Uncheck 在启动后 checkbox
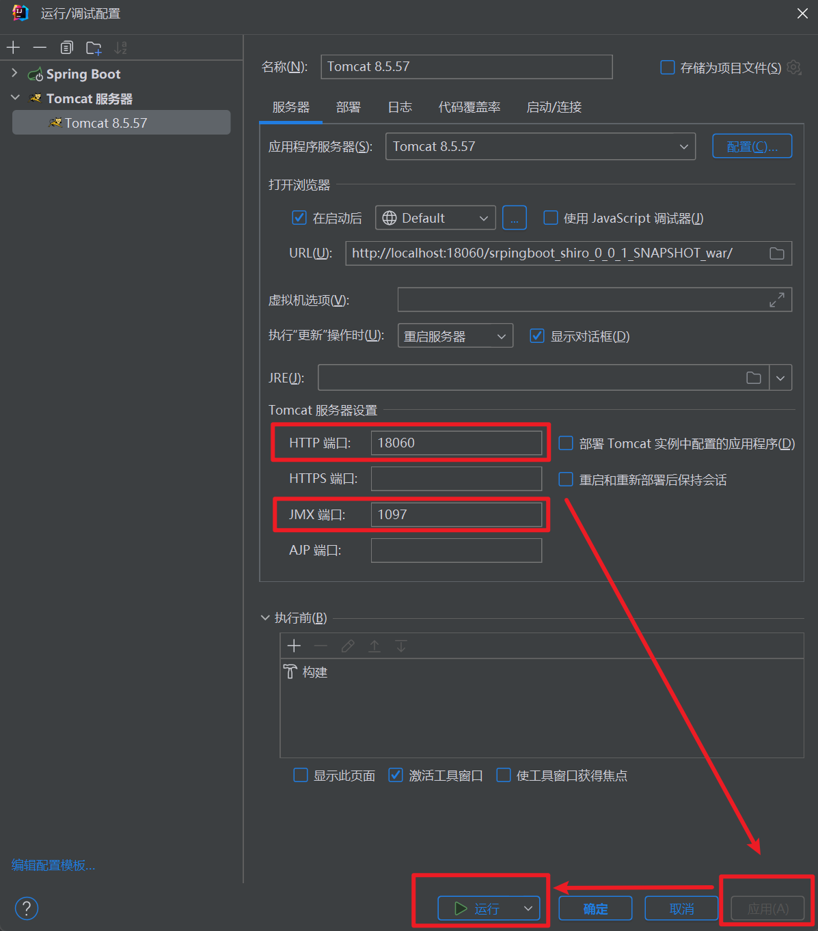The height and width of the screenshot is (931, 818). (299, 218)
